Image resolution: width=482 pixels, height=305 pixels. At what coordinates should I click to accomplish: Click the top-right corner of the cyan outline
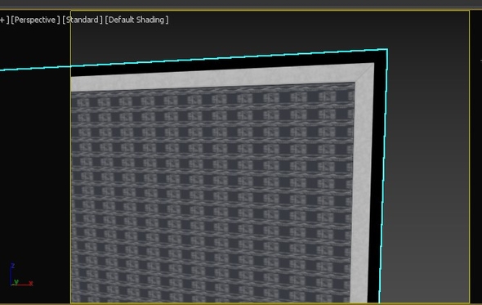coord(387,49)
